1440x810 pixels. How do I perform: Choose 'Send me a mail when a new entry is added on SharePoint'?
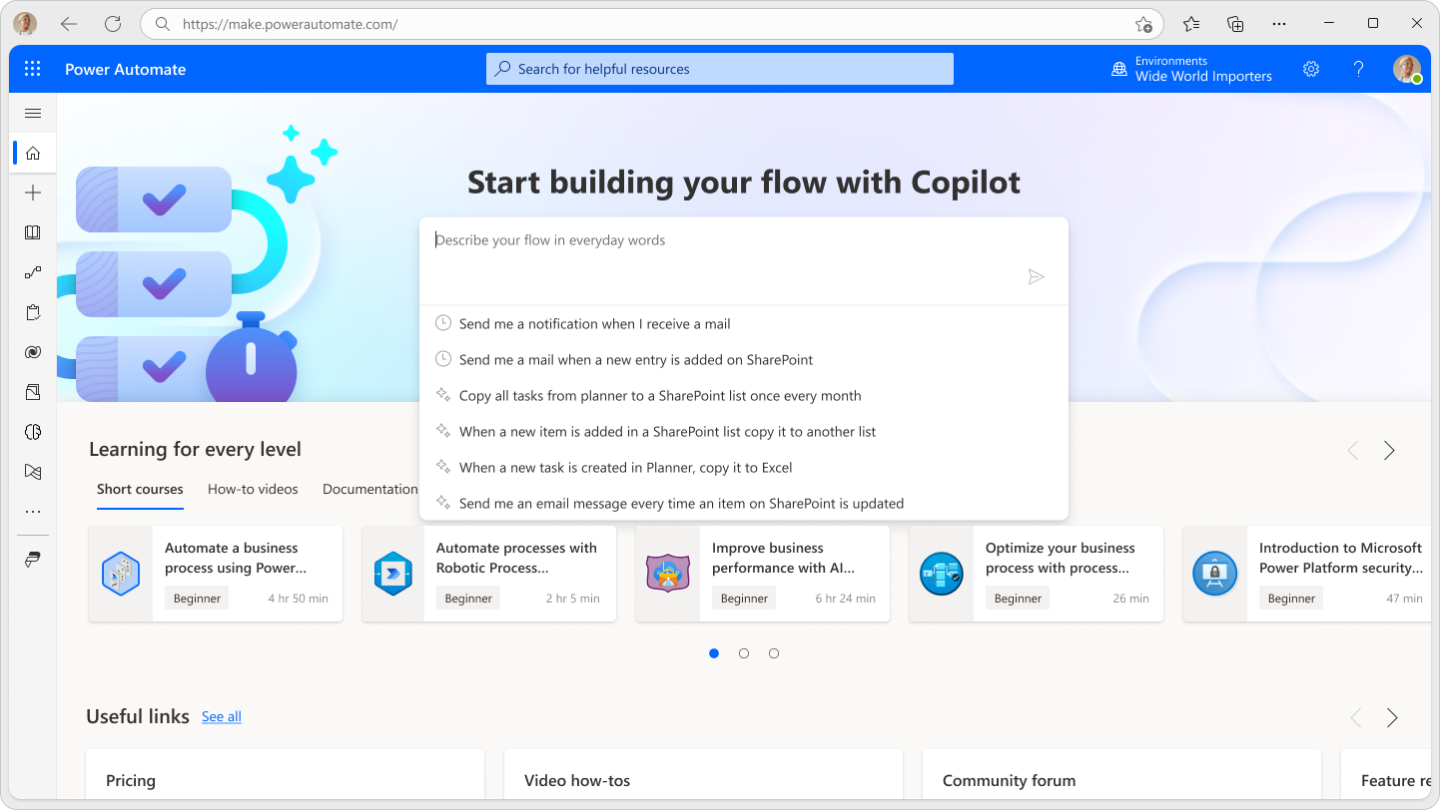coord(744,360)
